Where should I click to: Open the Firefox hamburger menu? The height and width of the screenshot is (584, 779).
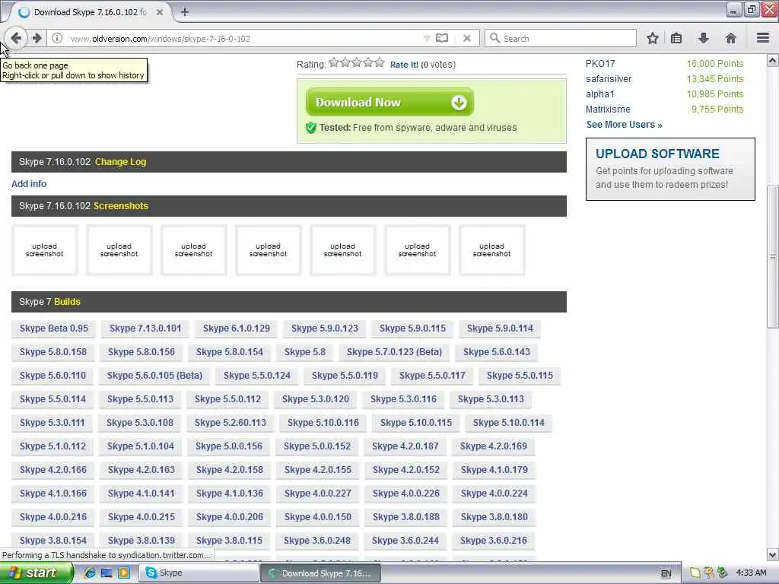(x=763, y=38)
